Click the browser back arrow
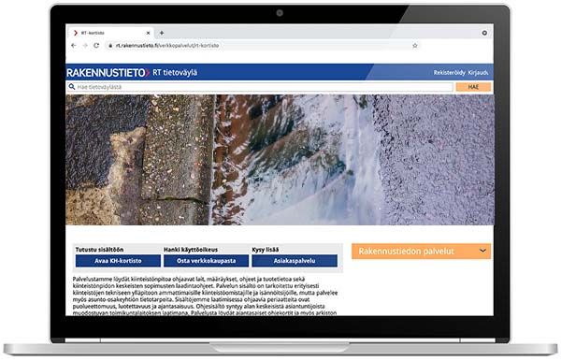Image resolution: width=561 pixels, height=361 pixels. (x=74, y=46)
